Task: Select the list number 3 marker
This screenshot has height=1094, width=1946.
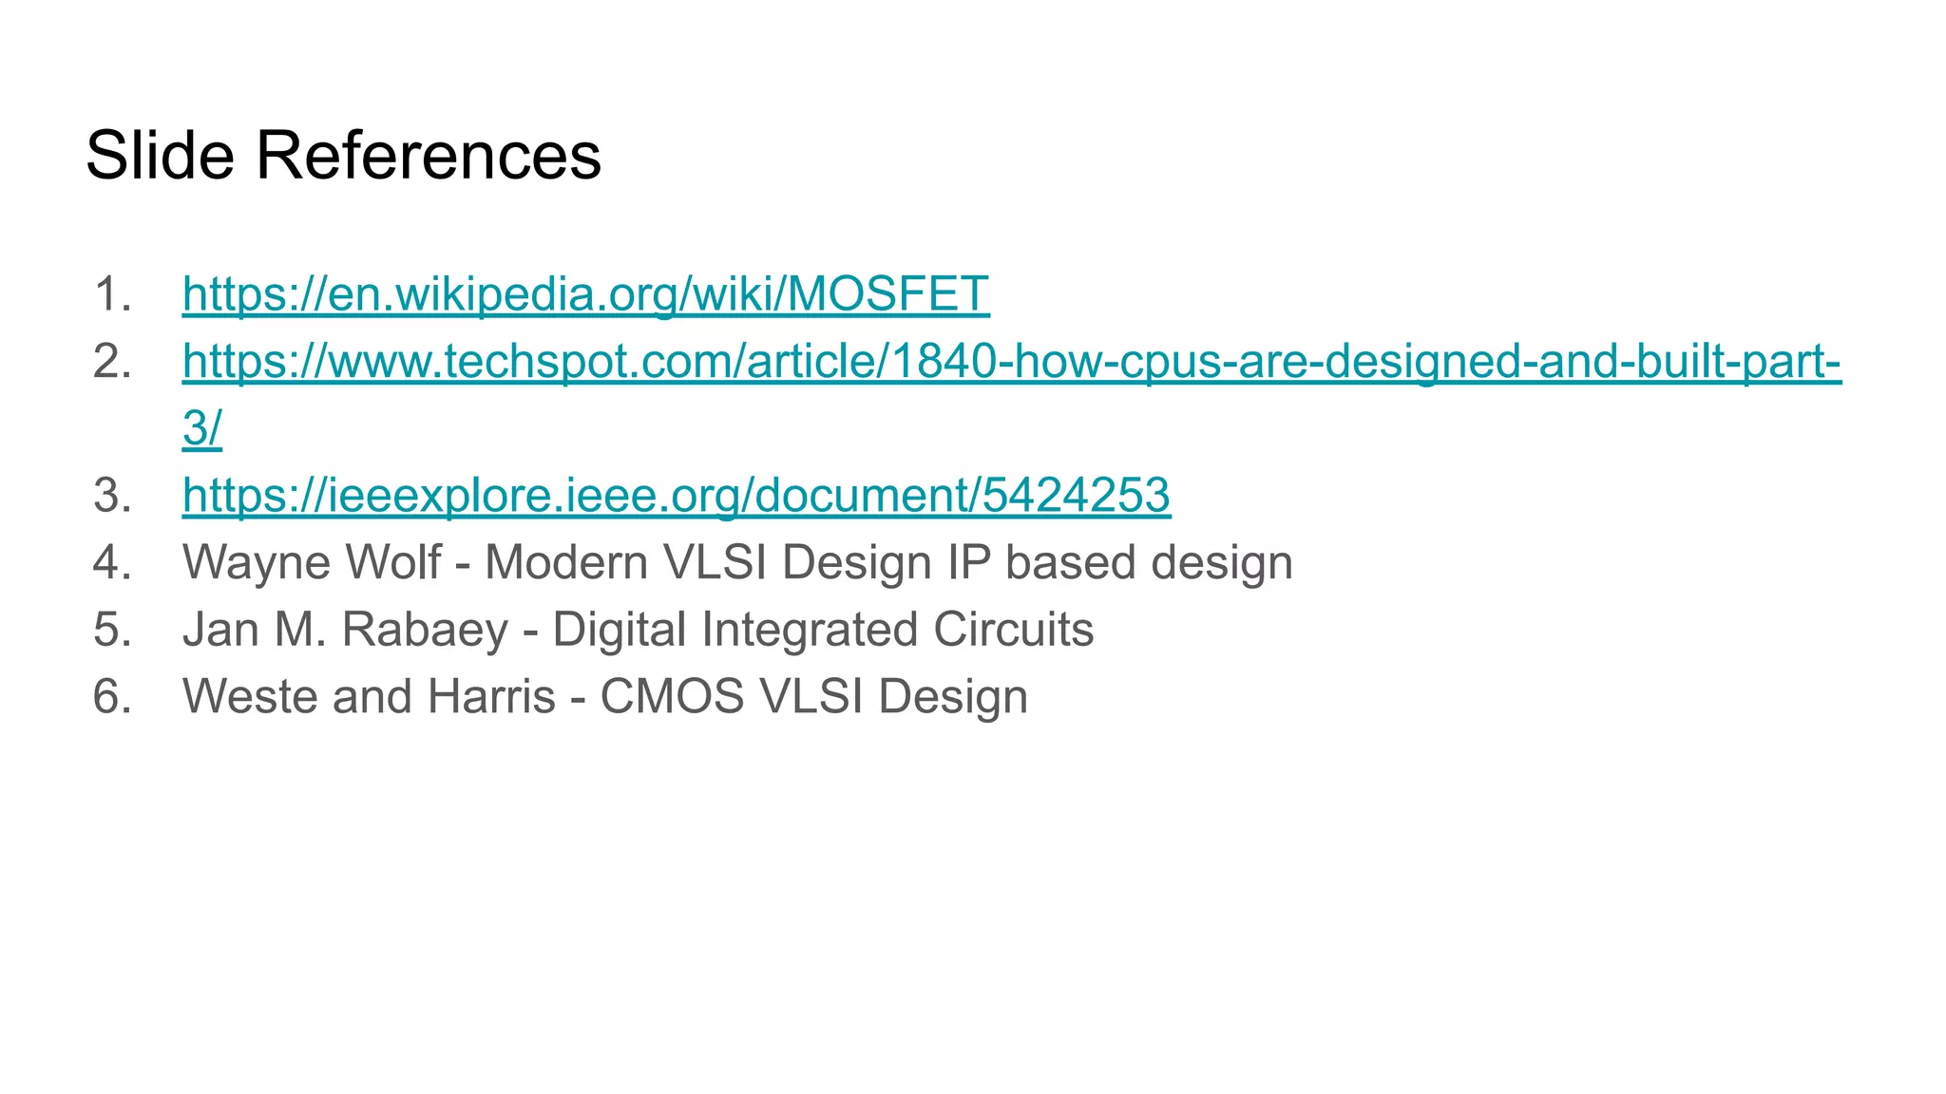Action: tap(112, 496)
